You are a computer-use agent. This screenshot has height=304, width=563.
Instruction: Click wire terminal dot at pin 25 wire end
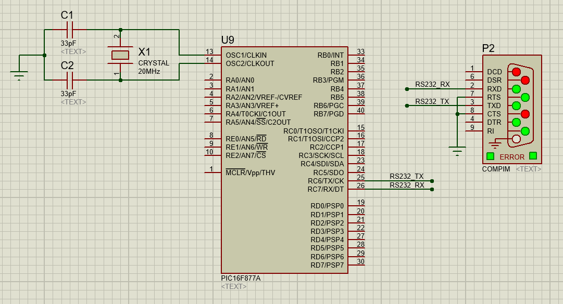click(432, 181)
